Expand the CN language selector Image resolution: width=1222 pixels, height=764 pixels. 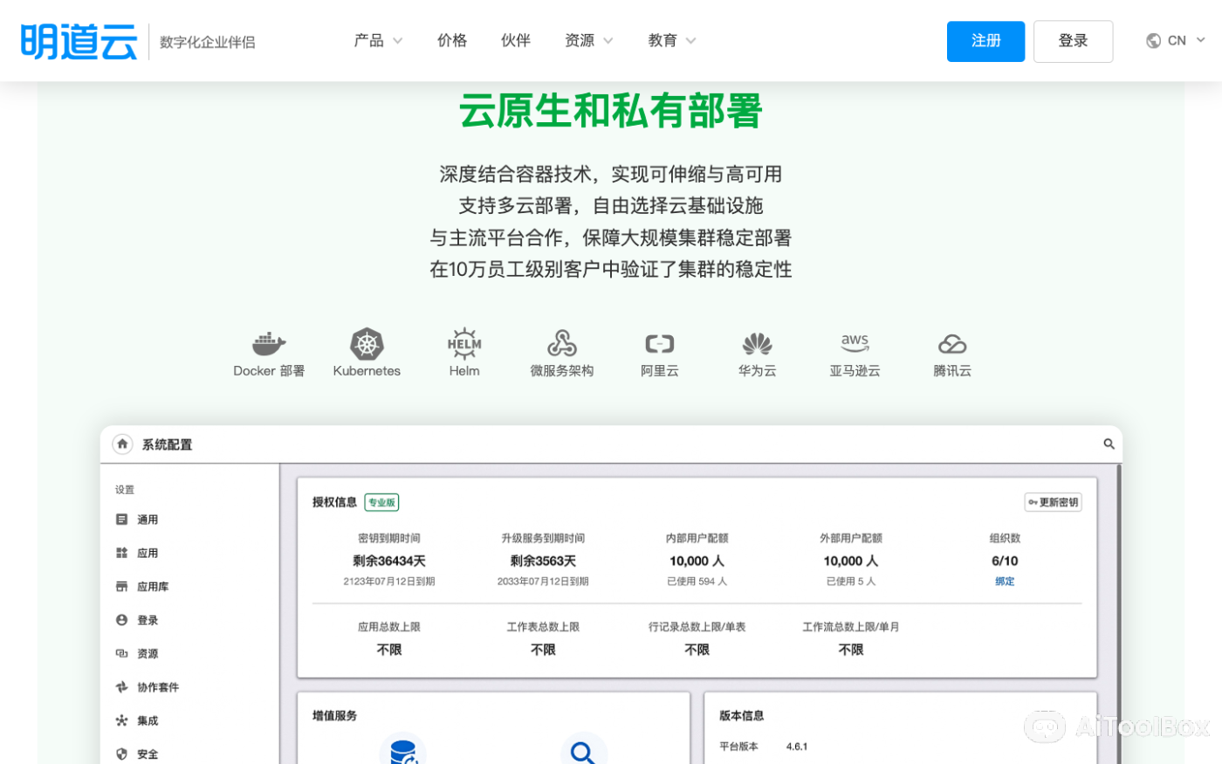(x=1175, y=40)
